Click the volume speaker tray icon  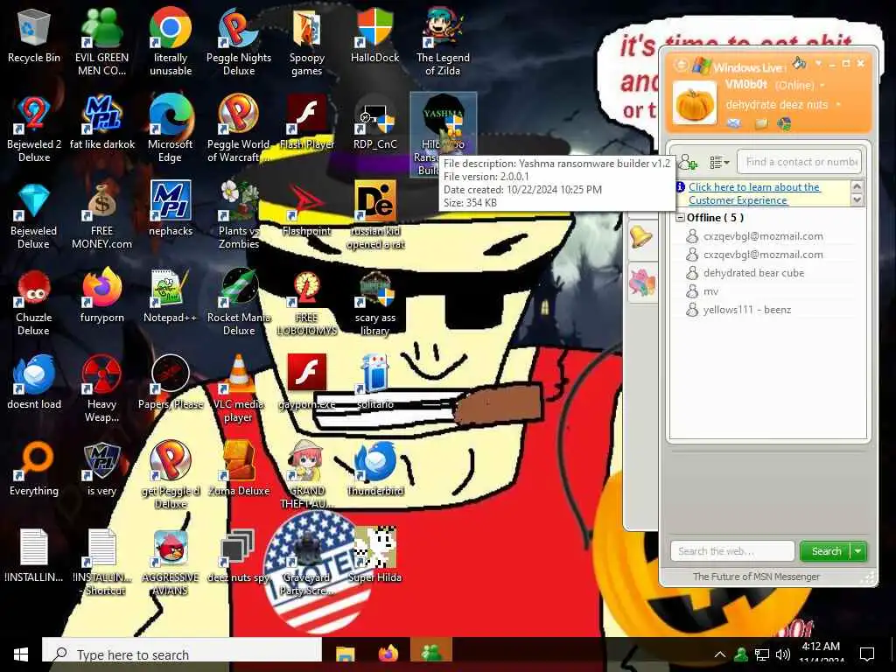coord(783,654)
